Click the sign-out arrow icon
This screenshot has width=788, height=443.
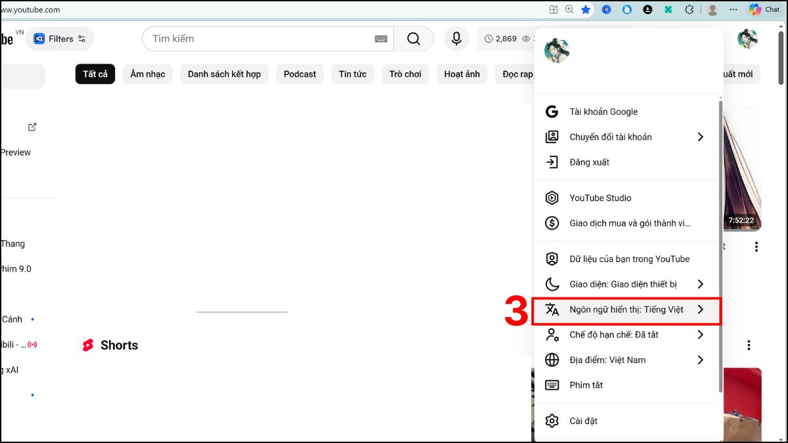552,162
